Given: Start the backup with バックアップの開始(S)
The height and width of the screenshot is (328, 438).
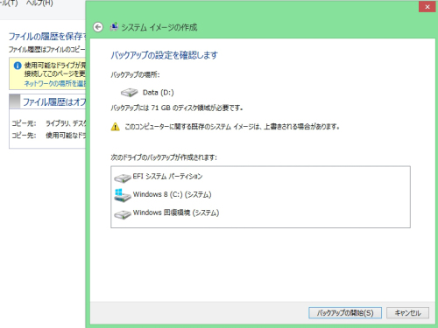Looking at the screenshot, I should 345,313.
